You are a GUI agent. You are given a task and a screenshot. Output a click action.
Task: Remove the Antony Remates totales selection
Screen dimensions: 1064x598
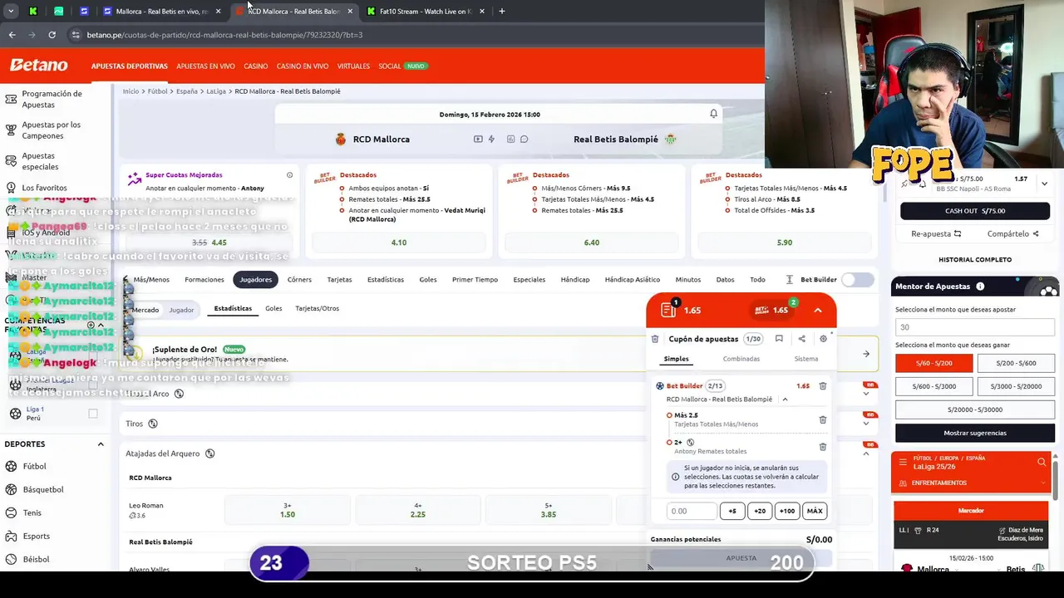(x=823, y=447)
